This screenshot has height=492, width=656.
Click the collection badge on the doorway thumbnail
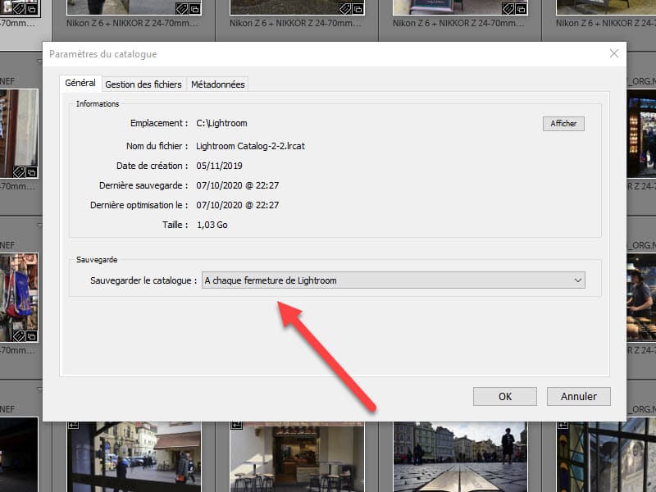point(31,172)
